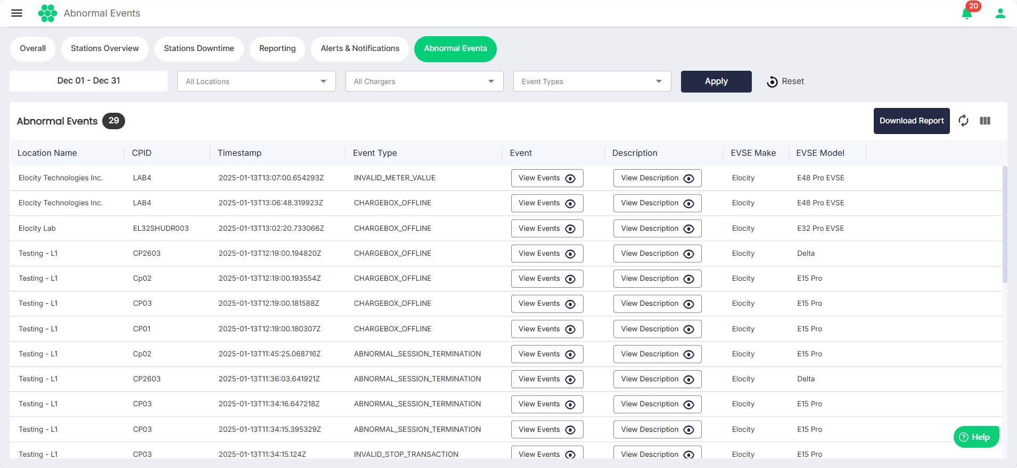Click the E32 Pro EVSE model cell
The width and height of the screenshot is (1017, 468).
(821, 229)
